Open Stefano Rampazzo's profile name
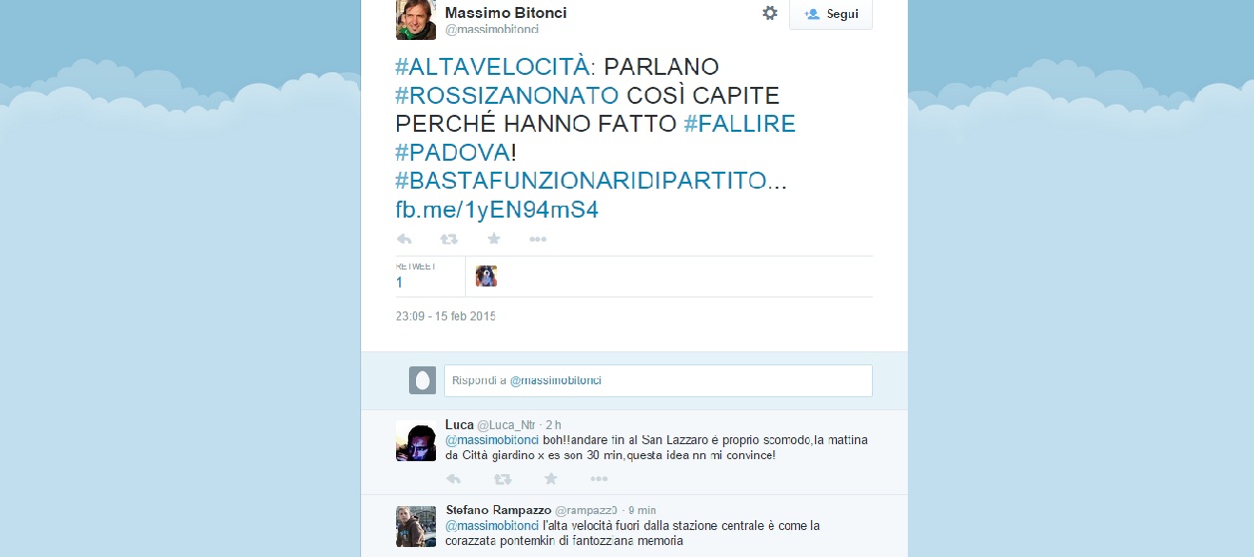 [497, 510]
